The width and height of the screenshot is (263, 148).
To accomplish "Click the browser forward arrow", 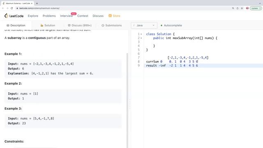I will coord(7,8).
